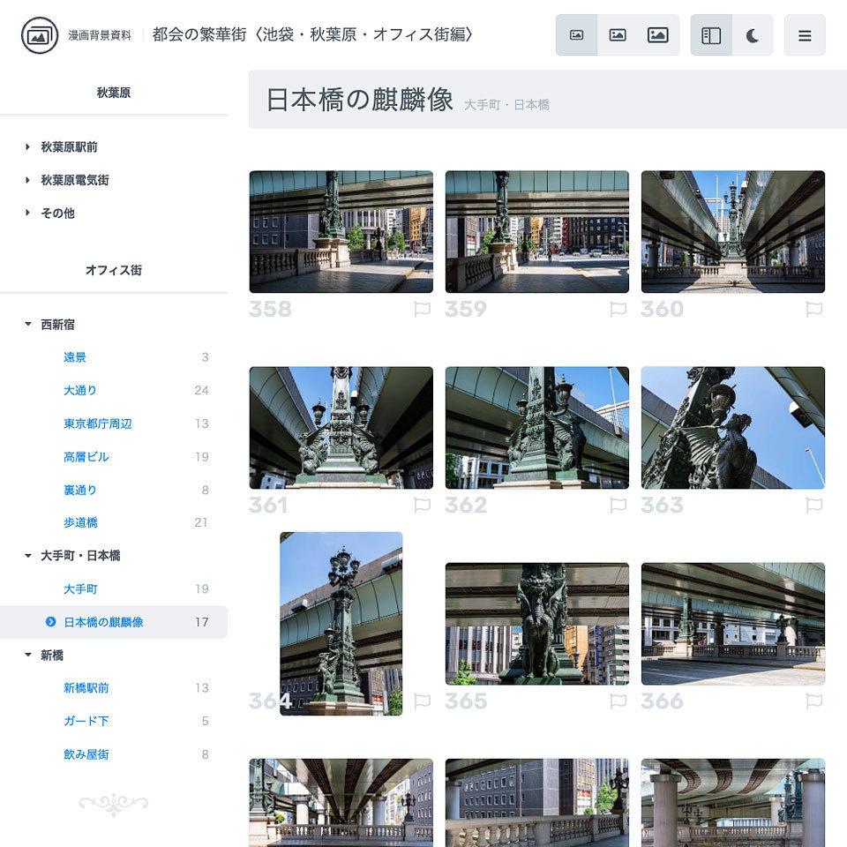
Task: Toggle the flag marker on image 361
Action: click(422, 505)
